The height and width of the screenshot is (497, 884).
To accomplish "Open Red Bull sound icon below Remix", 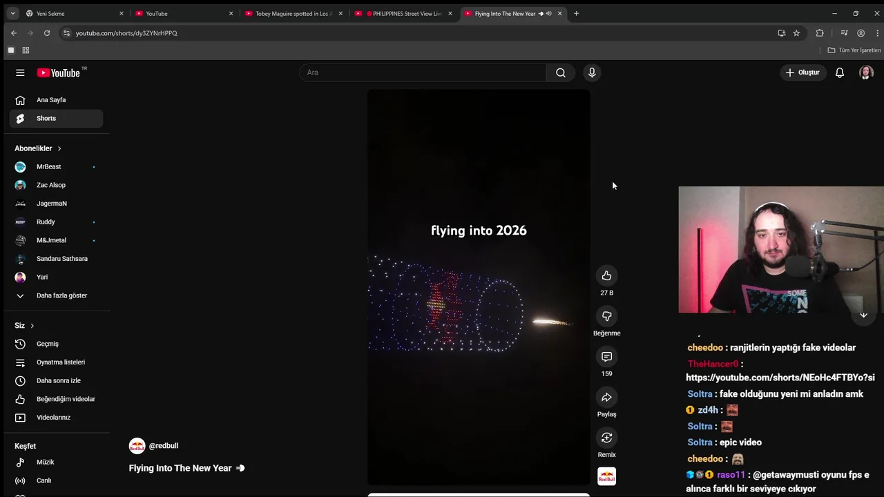I will 606,476.
